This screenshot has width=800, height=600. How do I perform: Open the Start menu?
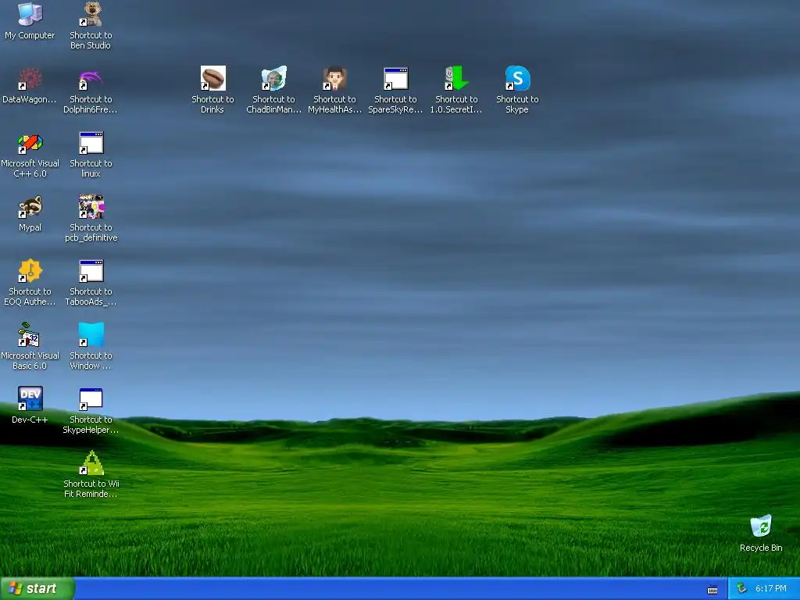coord(37,588)
